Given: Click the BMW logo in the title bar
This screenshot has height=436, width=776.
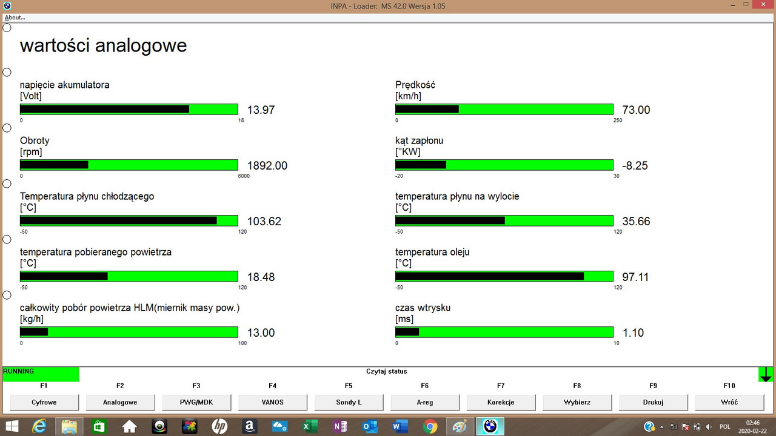Looking at the screenshot, I should (7, 6).
